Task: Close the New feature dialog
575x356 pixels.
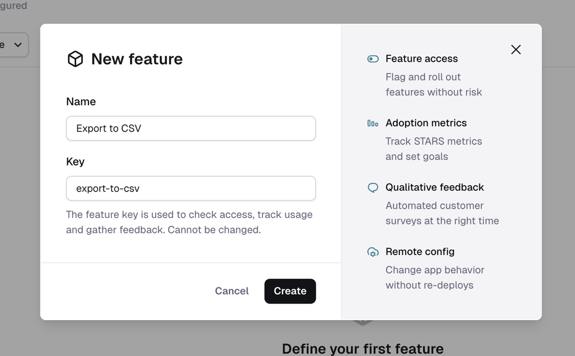Action: (x=516, y=49)
